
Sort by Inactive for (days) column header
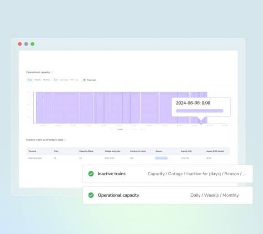[138, 151]
